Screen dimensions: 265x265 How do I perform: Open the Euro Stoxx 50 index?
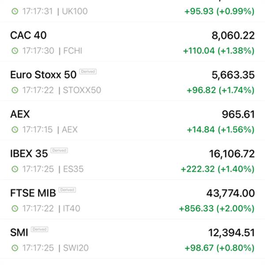[43, 75]
